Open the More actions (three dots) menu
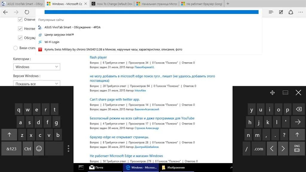This screenshot has height=172, width=306. 301,12
